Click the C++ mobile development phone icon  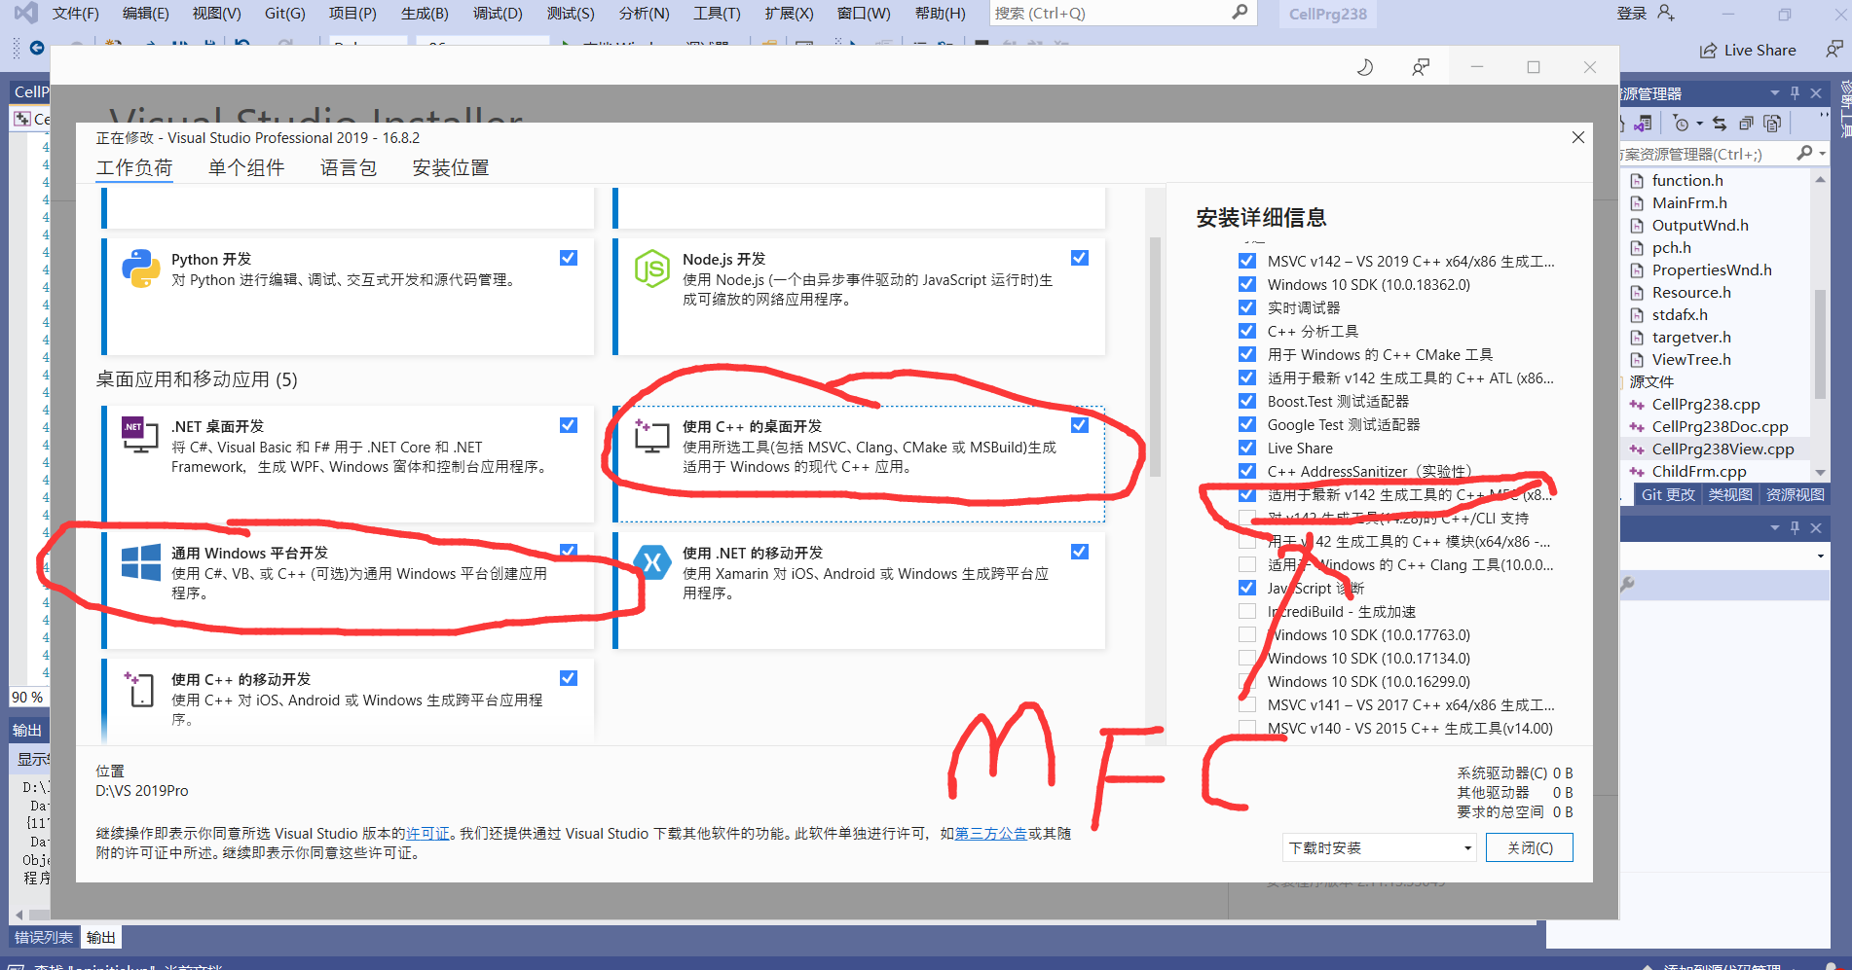pyautogui.click(x=140, y=689)
